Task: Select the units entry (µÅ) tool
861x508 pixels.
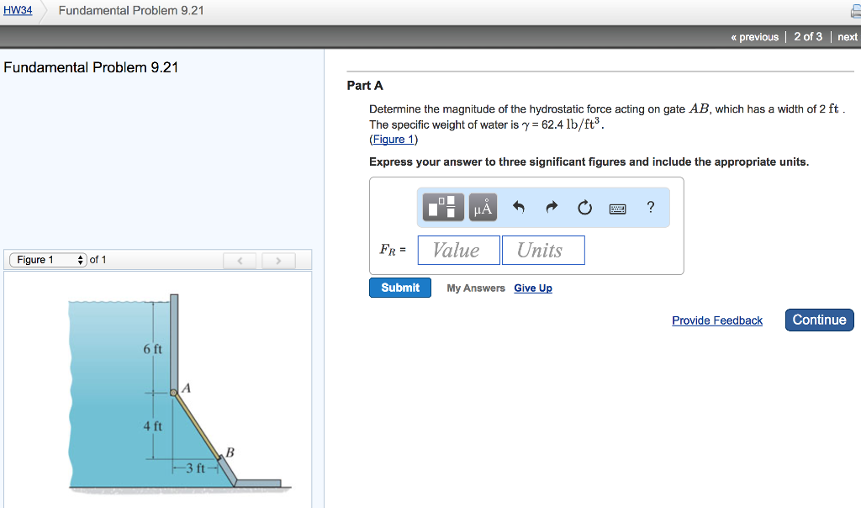Action: tap(482, 207)
